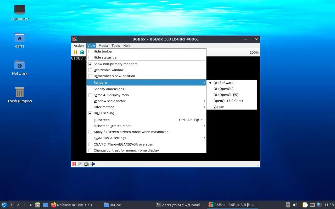Switch to workspace 1

coord(12,205)
